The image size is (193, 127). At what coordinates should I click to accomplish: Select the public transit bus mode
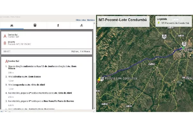tap(35, 25)
